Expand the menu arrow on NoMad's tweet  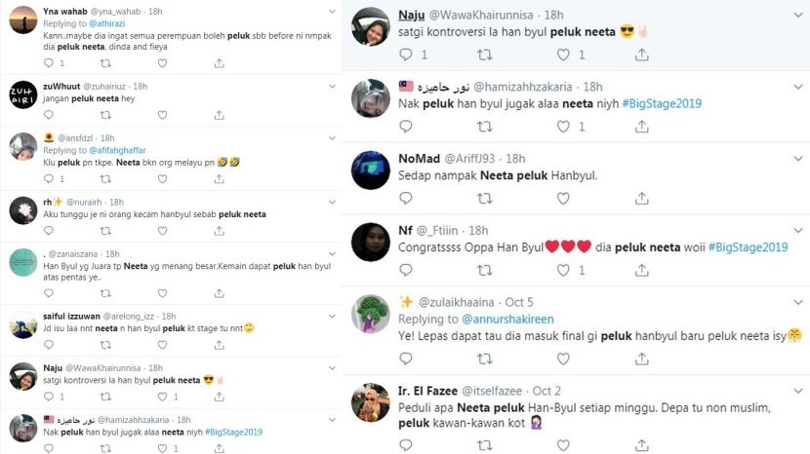click(x=798, y=159)
